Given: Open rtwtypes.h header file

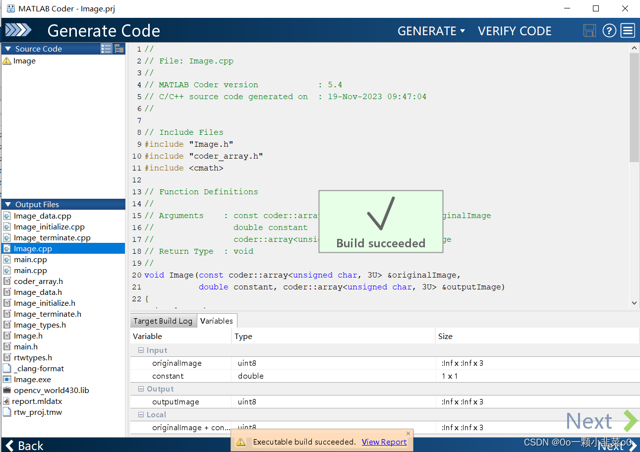Looking at the screenshot, I should tap(33, 358).
